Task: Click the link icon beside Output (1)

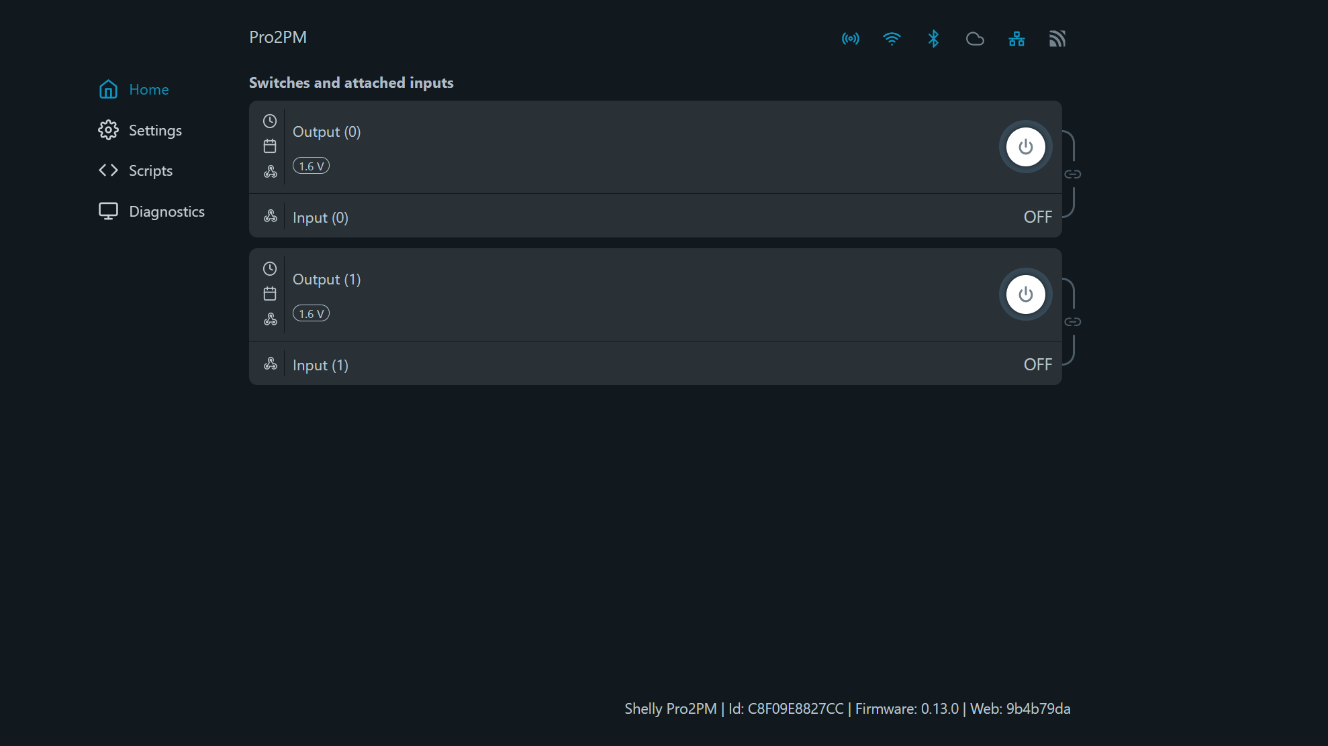Action: click(x=1074, y=321)
